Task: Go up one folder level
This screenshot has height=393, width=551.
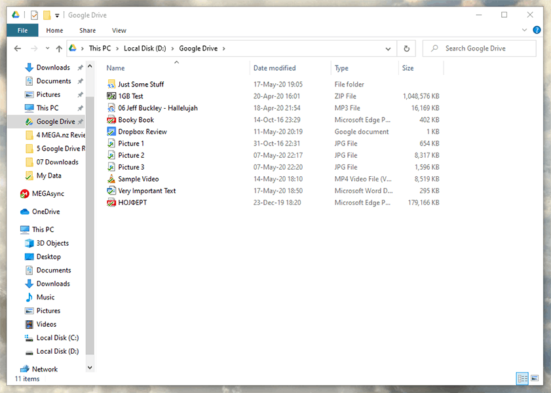Action: click(x=59, y=48)
